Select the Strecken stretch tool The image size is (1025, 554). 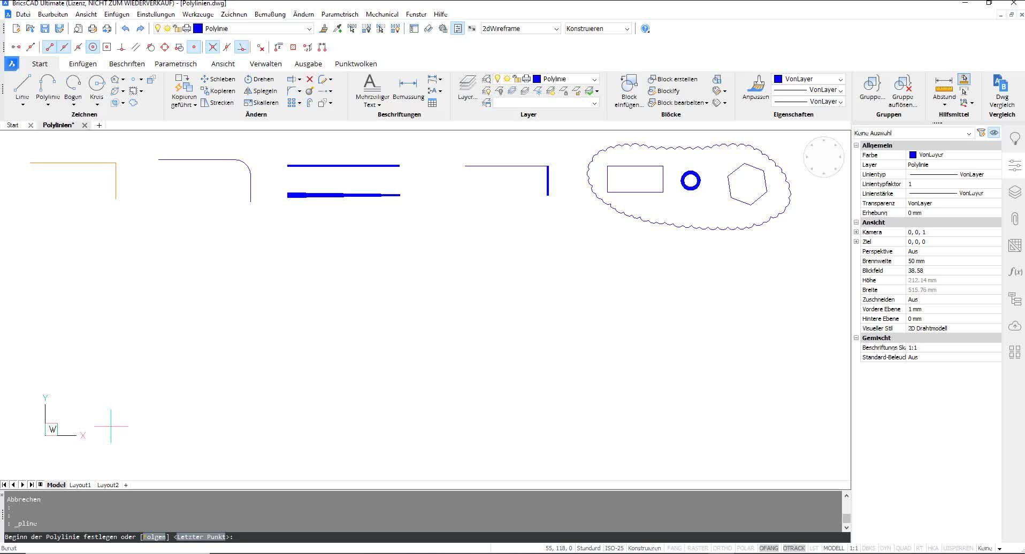[217, 103]
